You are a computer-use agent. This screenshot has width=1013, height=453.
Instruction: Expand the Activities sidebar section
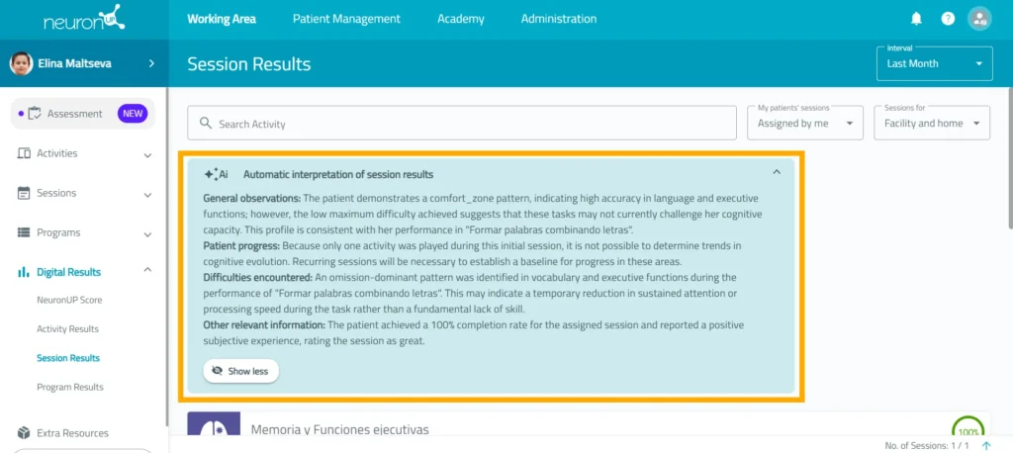click(147, 155)
